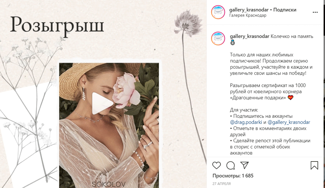This screenshot has width=325, height=188.
Task: Visit the @gallery_krasnodar mention in caption
Action: tap(289, 122)
